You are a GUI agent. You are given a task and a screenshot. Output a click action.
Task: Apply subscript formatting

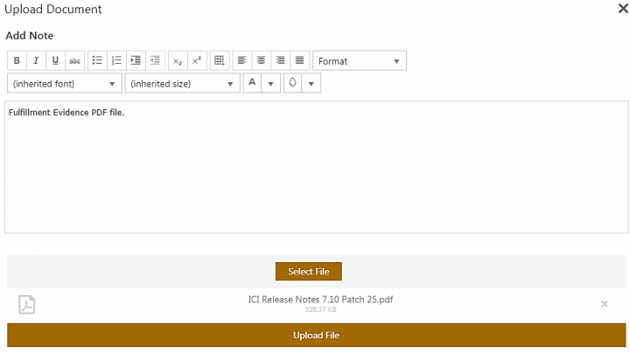[178, 61]
